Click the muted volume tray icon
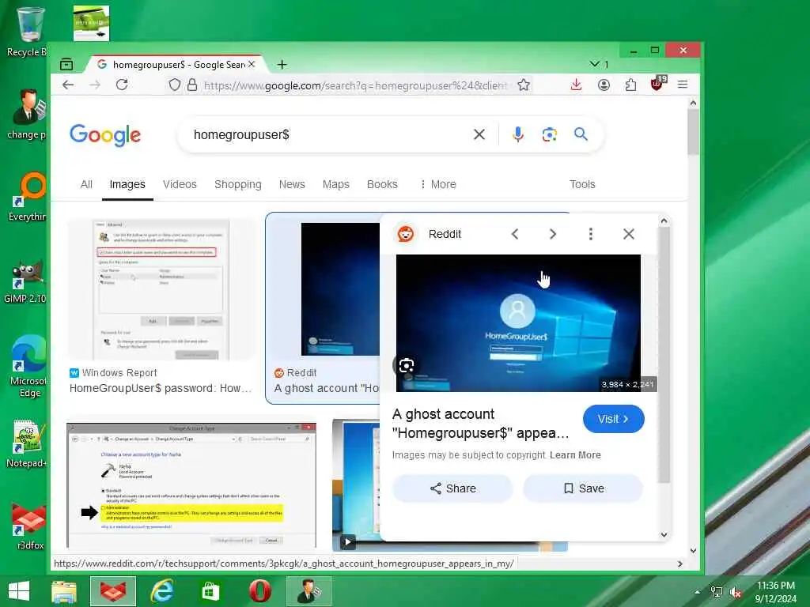810x607 pixels. pos(735,592)
